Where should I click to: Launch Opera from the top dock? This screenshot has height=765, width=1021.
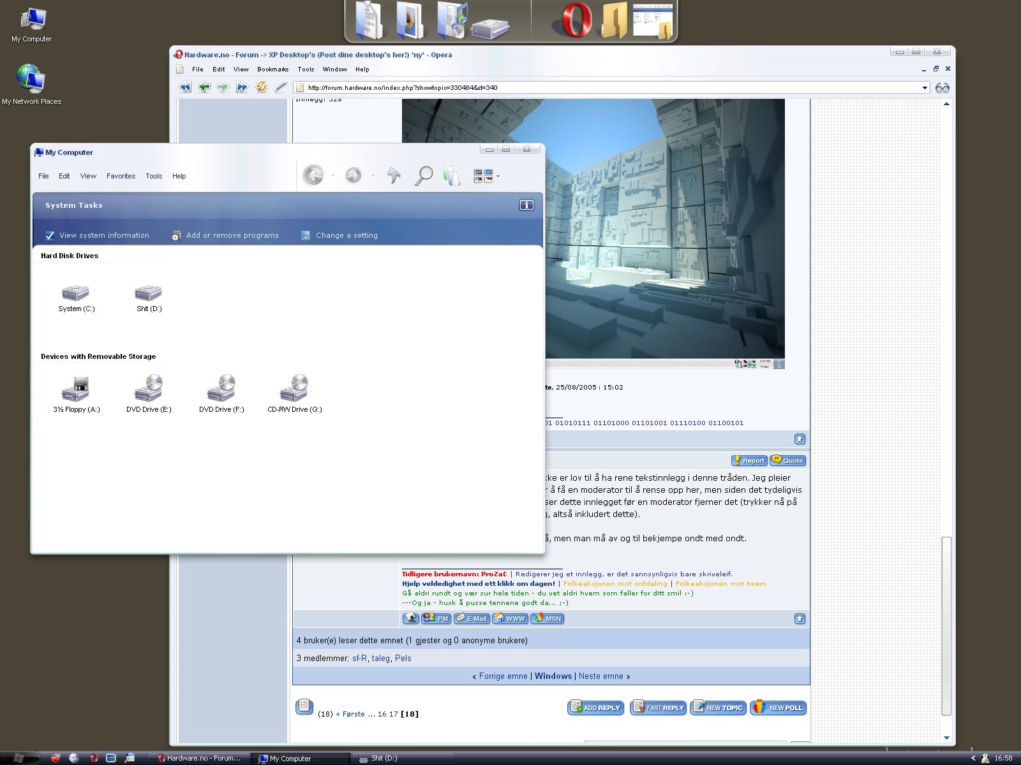(x=576, y=20)
